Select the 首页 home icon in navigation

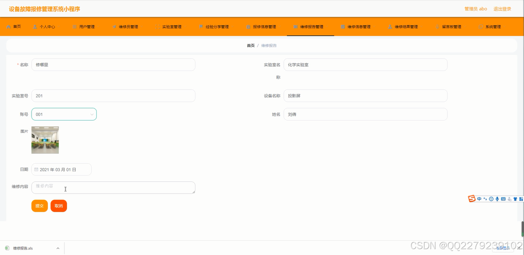point(9,26)
